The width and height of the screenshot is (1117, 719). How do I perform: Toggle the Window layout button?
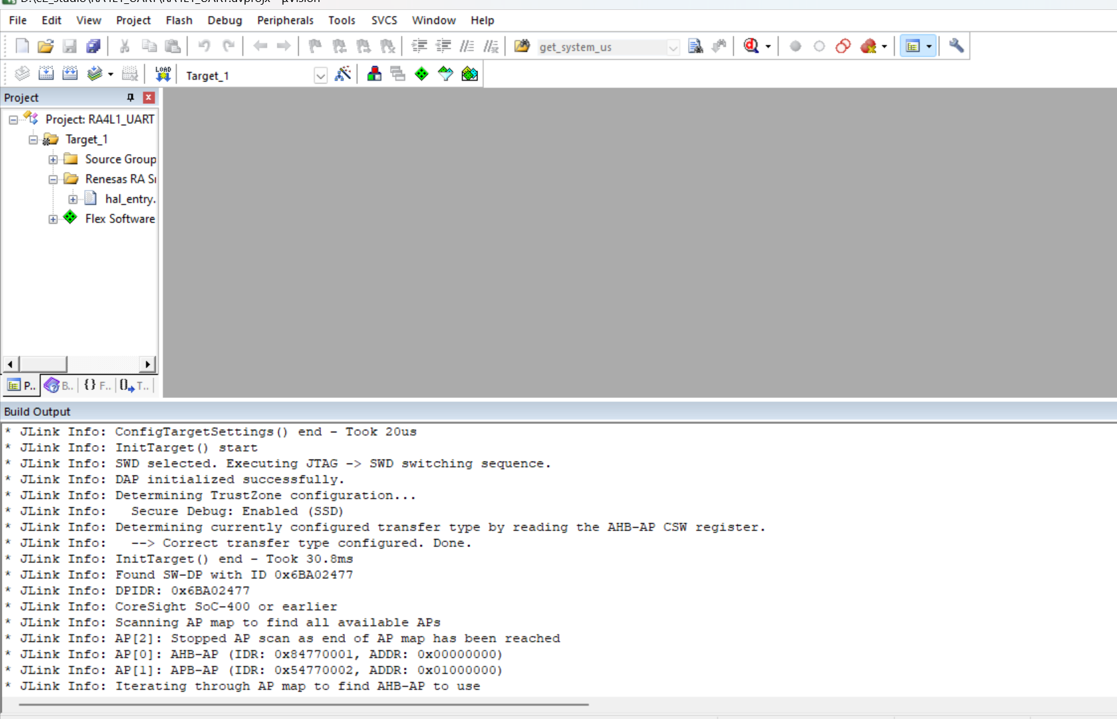pos(913,46)
